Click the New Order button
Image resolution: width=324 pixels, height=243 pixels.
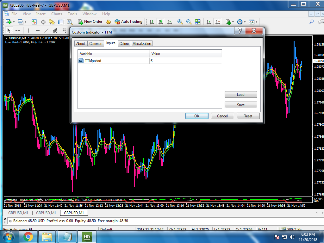tap(90, 22)
